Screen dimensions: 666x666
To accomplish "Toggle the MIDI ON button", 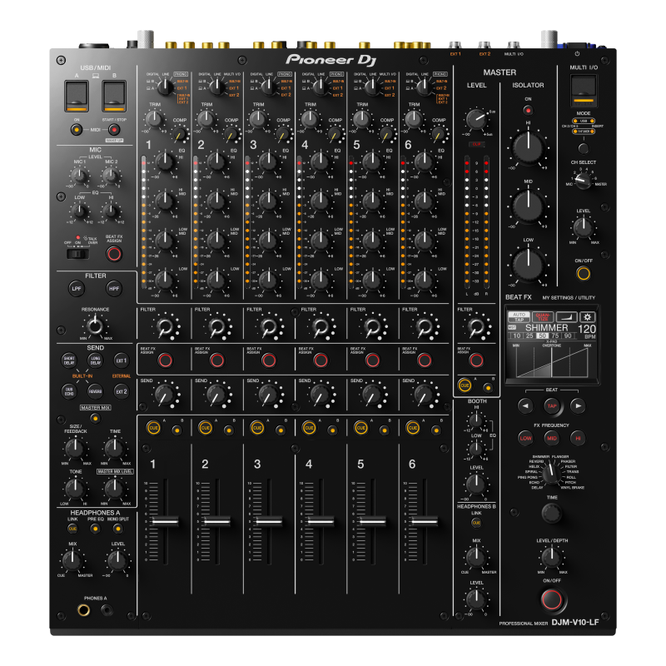I will (x=77, y=130).
